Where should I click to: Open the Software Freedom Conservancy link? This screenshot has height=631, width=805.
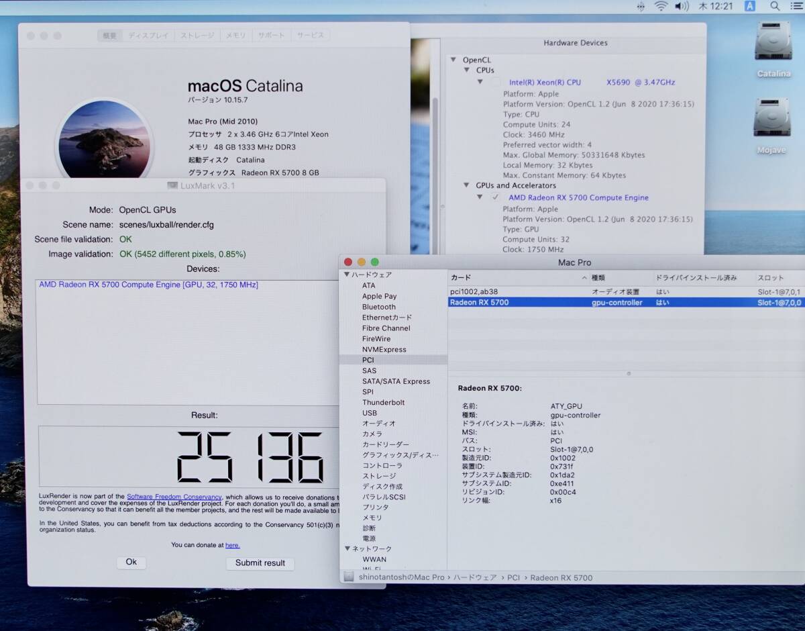(x=174, y=497)
